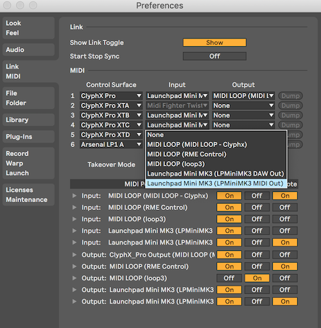The width and height of the screenshot is (321, 328).
Task: Open the Plug-Ins preferences tab
Action: 28,137
